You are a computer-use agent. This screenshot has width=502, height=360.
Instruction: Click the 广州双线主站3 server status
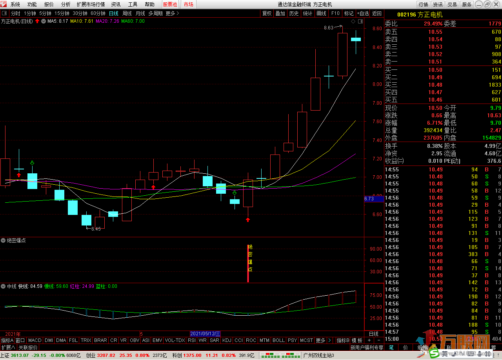click(319, 355)
